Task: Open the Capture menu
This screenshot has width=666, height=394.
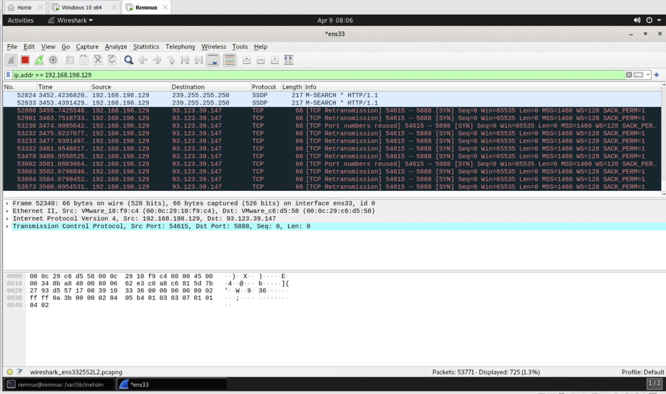Action: click(87, 47)
